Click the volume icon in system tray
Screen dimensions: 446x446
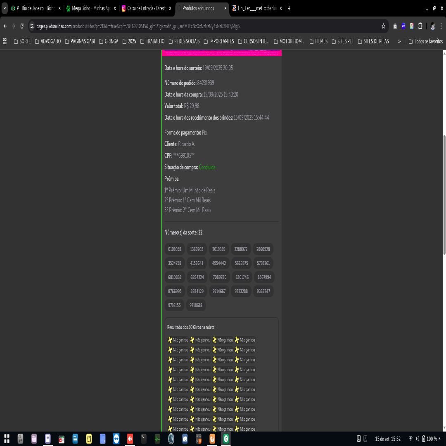[x=417, y=439]
